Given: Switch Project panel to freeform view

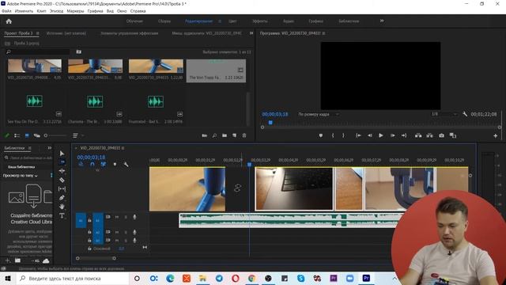Looking at the screenshot, I should click(x=37, y=135).
